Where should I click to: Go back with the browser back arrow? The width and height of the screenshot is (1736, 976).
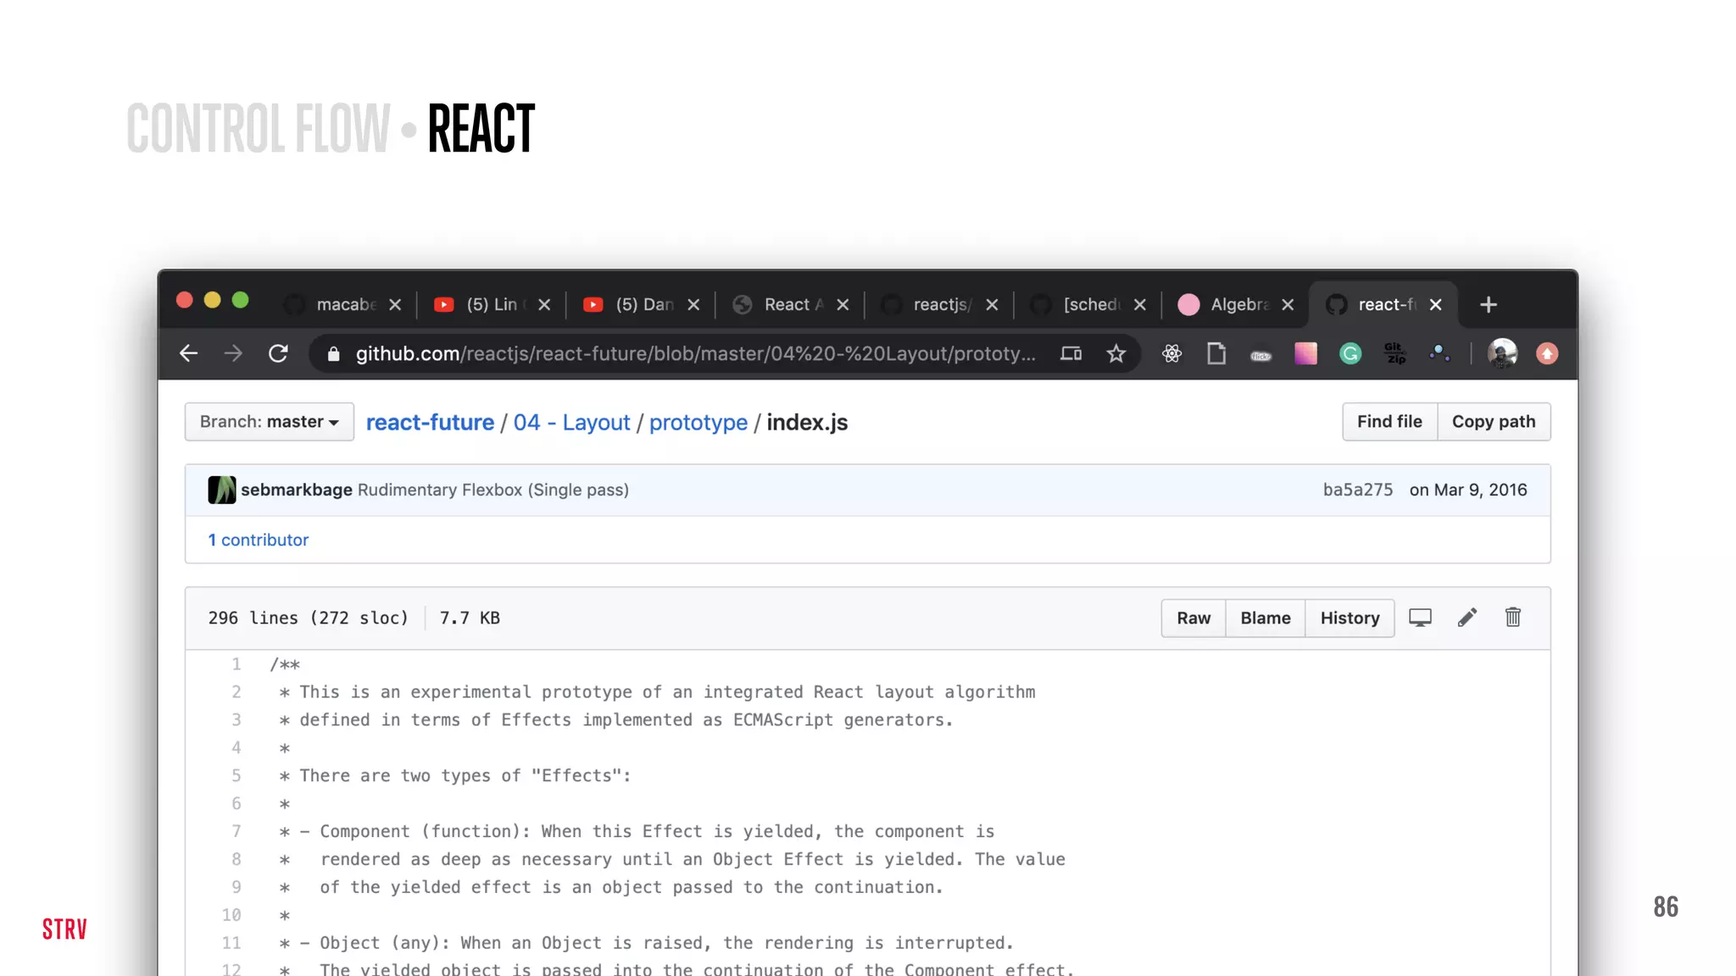click(188, 353)
